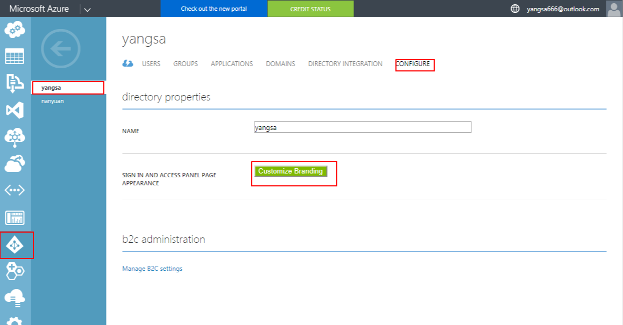This screenshot has width=623, height=325.
Task: Switch to the CONFIGURE tab
Action: 413,63
